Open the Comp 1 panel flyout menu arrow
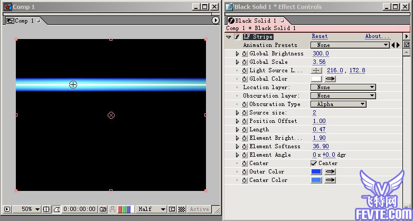Screen dimensions: 413x221 (215, 20)
